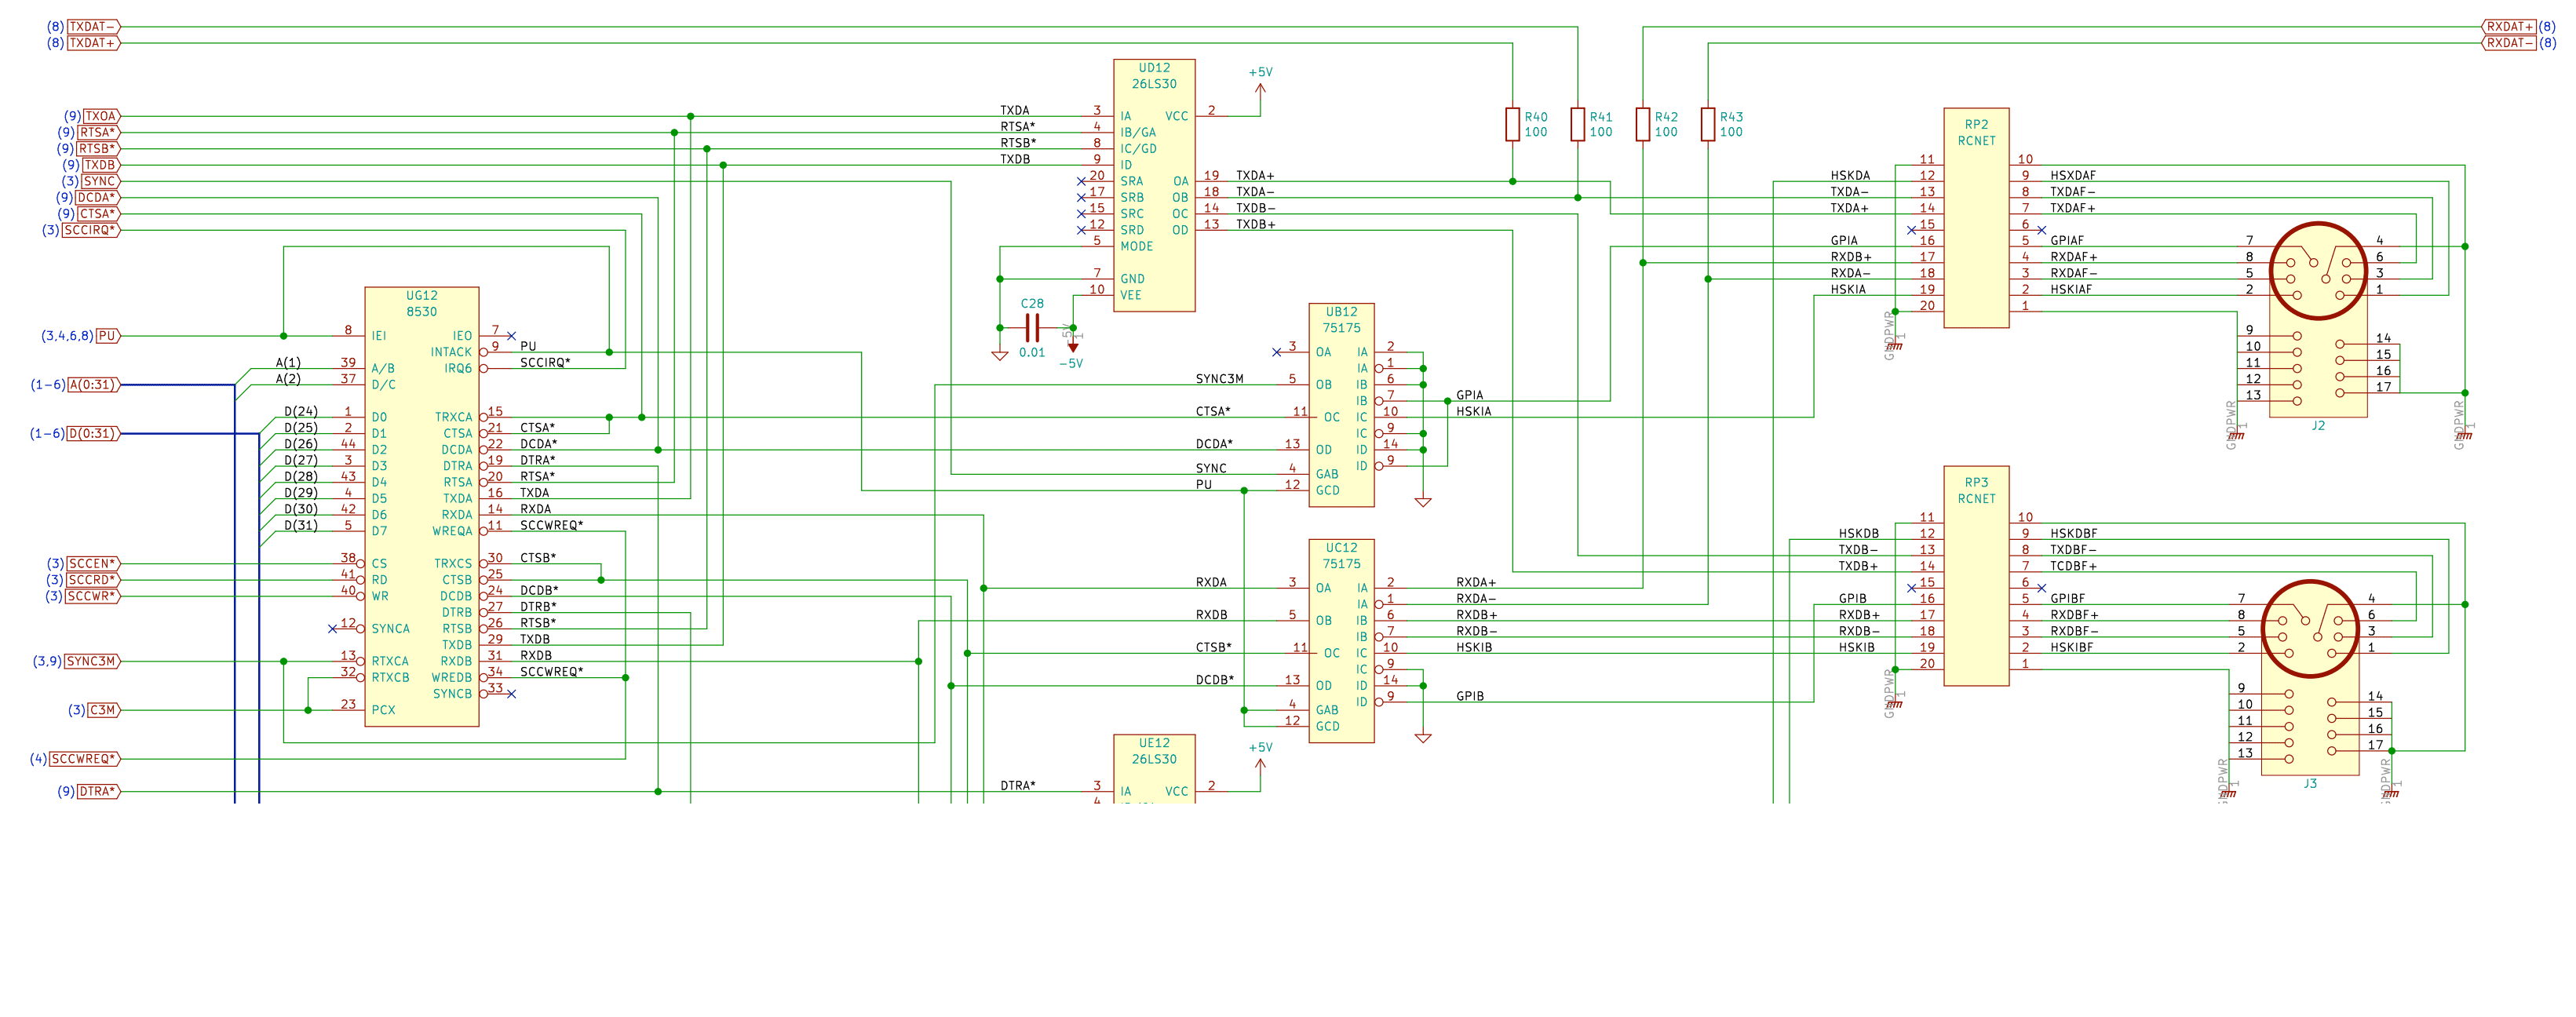Select the SCCIRQ* hierarchical label on left
This screenshot has height=1017, width=2576.
point(90,230)
